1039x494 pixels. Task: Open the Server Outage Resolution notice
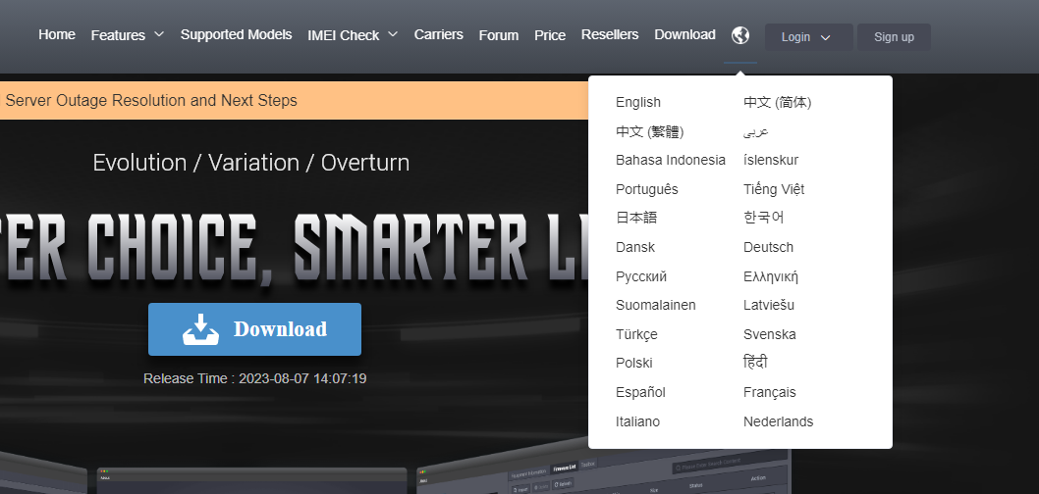(151, 100)
